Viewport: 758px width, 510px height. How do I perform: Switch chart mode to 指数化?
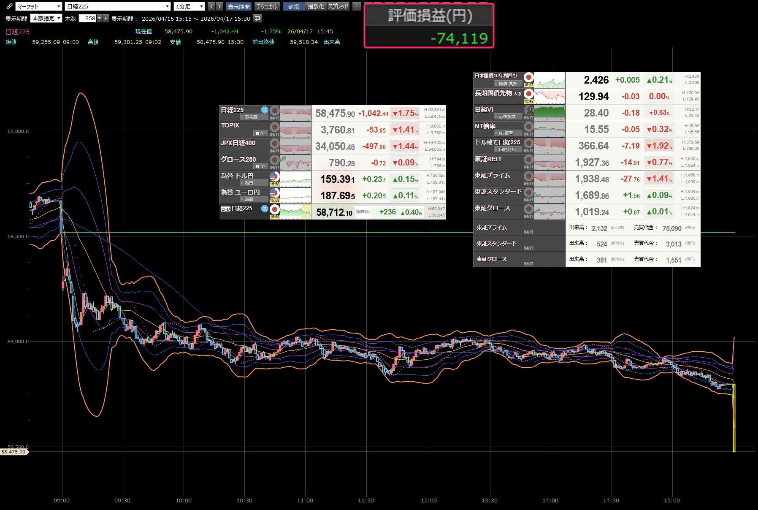pos(316,7)
